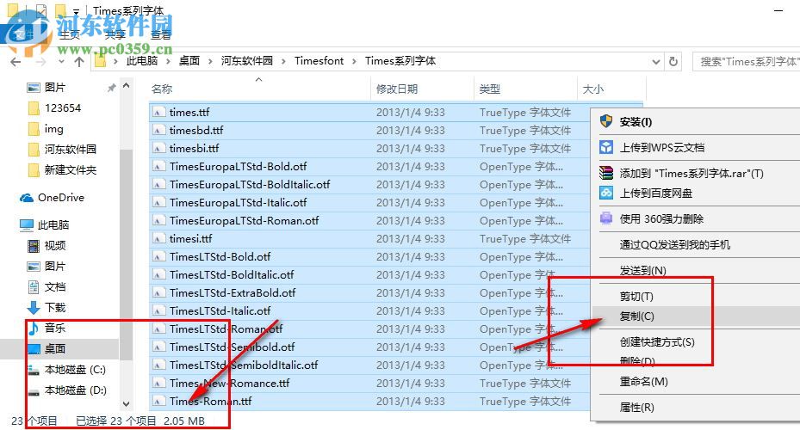The width and height of the screenshot is (800, 430).
Task: Click the font file icon beside timesbd.ttf
Action: click(159, 131)
